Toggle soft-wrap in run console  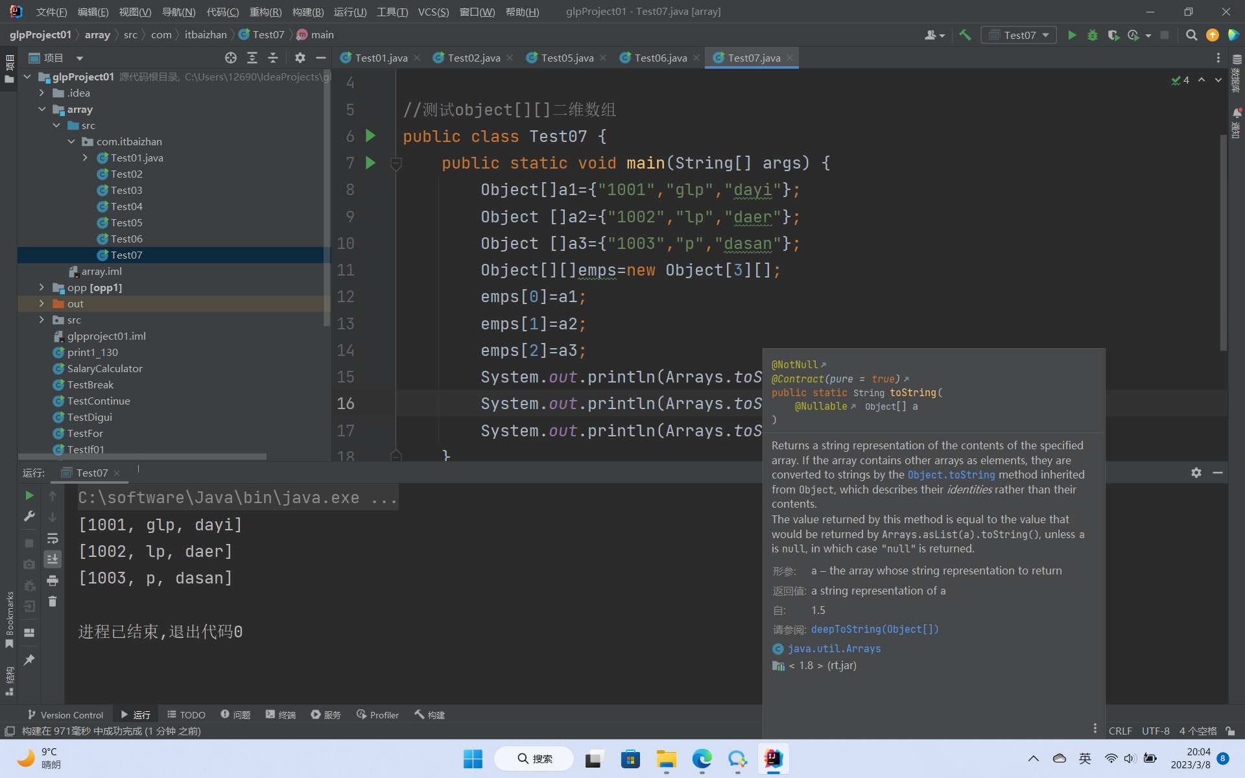[x=53, y=538]
